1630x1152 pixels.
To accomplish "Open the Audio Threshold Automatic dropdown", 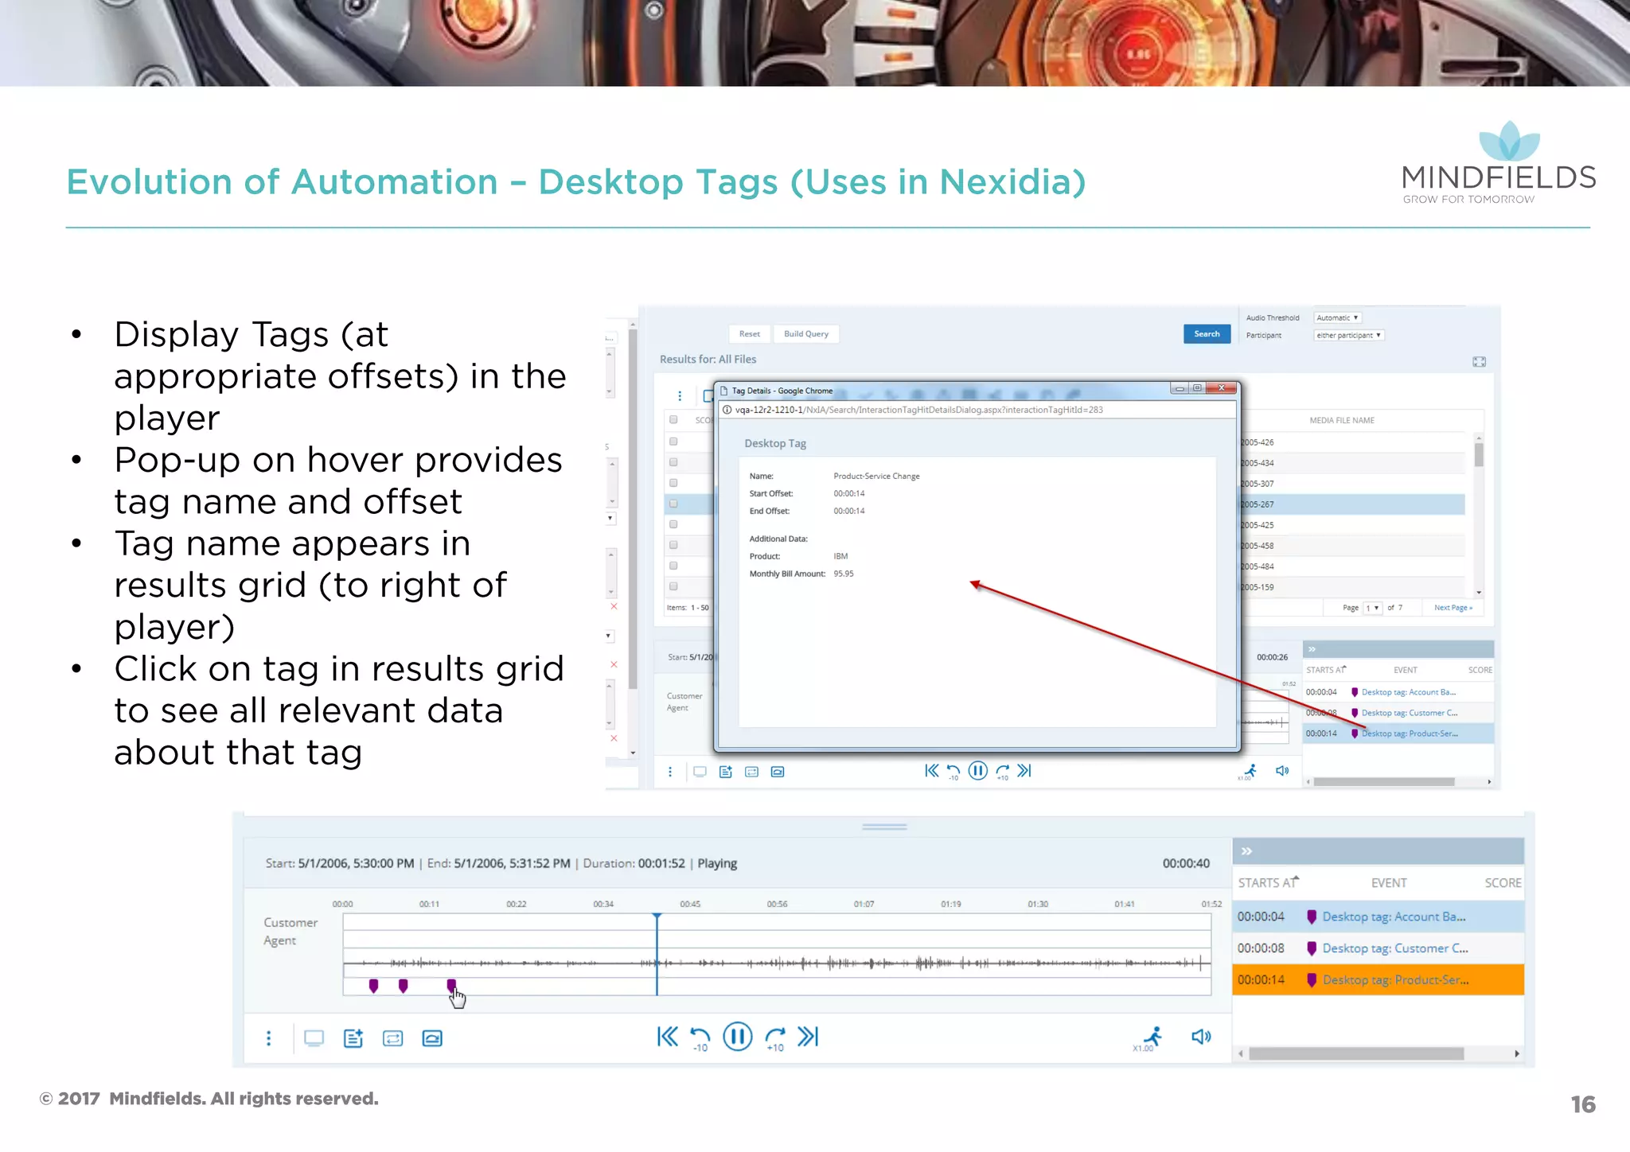I will [1337, 317].
